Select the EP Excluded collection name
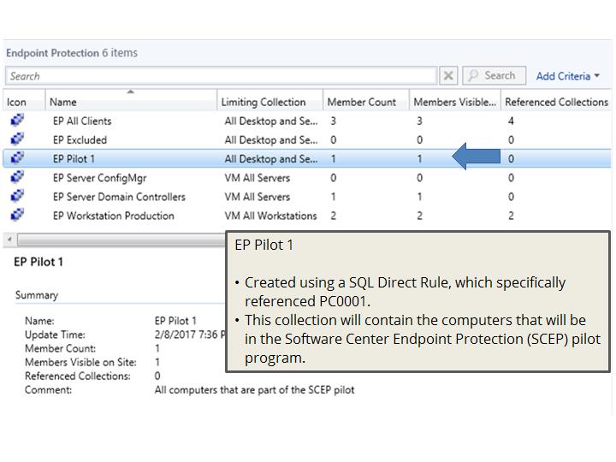 80,139
